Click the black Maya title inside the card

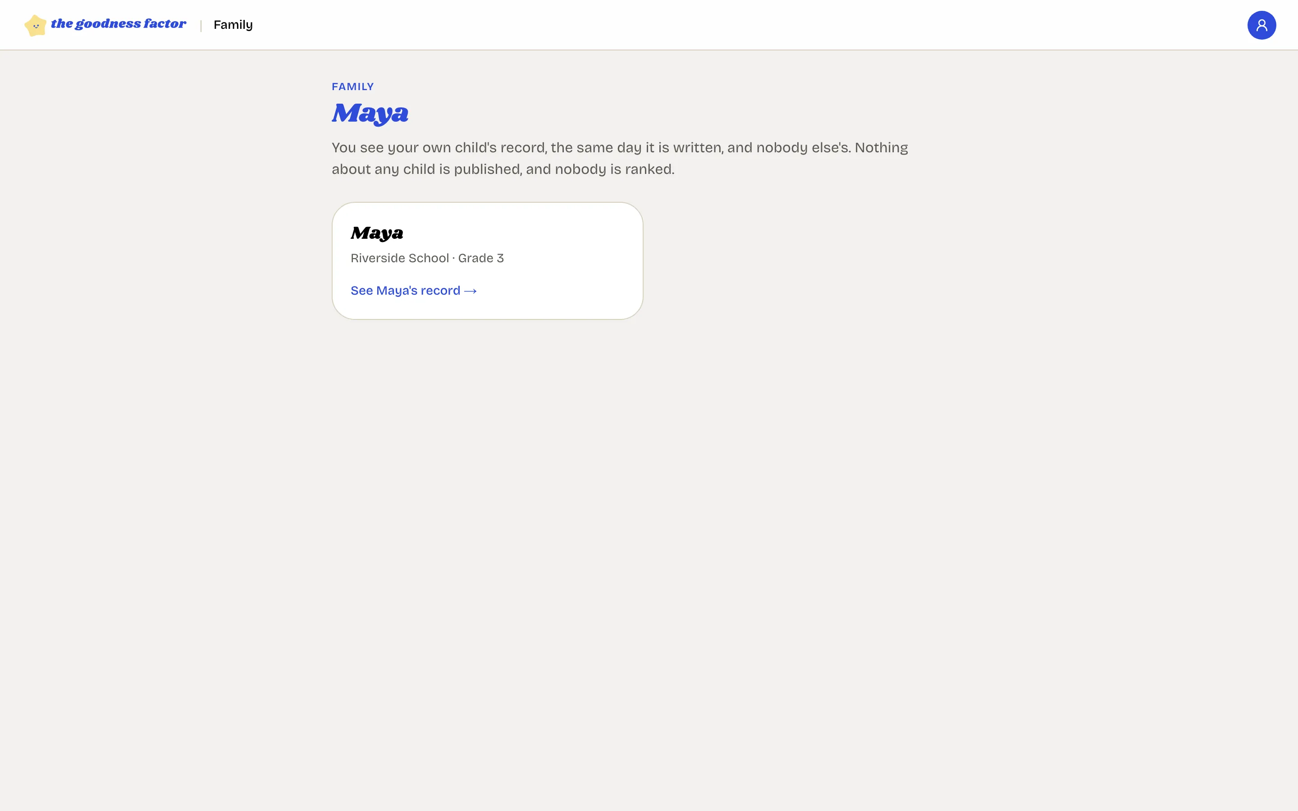pos(376,233)
